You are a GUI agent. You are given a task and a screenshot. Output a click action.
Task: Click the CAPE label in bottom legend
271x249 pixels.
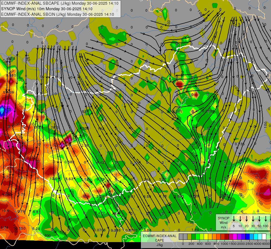159,240
